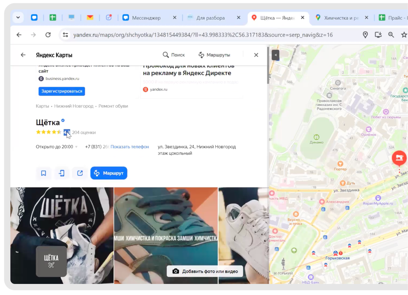Click the install app icon in address bar
The image size is (408, 295).
378,35
